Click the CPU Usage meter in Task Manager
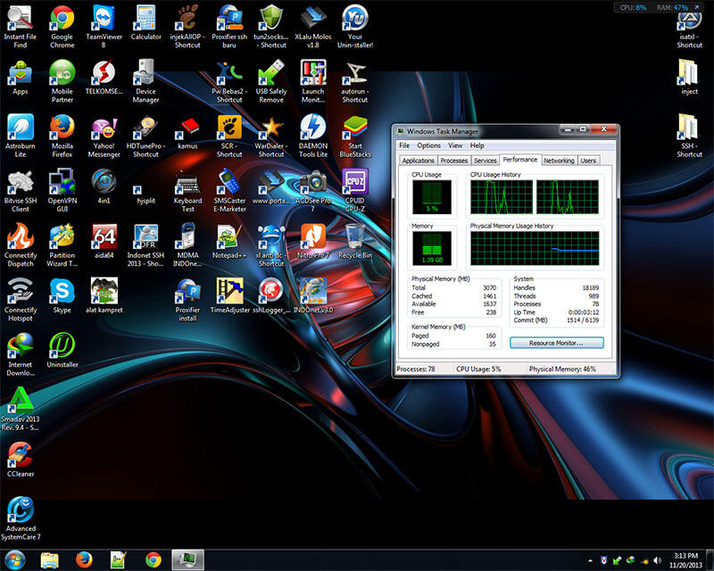Screen dimensions: 714x571 coord(432,196)
